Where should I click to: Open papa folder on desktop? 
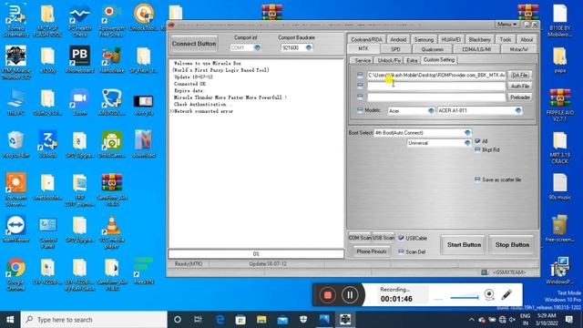(560, 59)
